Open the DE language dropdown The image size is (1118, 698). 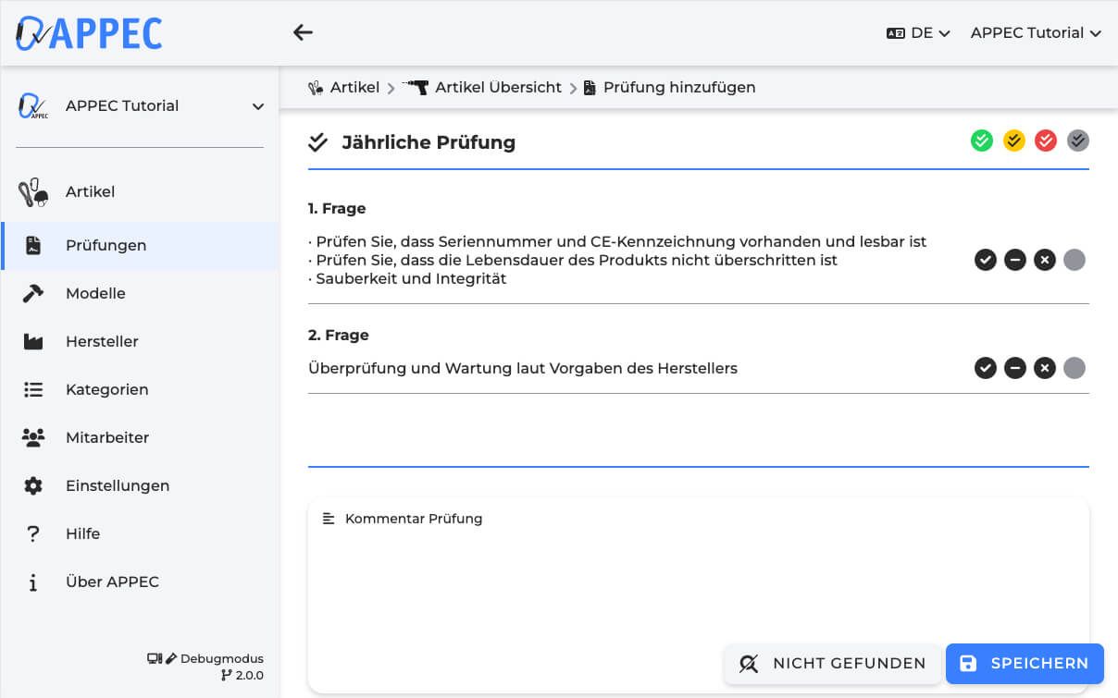click(918, 31)
